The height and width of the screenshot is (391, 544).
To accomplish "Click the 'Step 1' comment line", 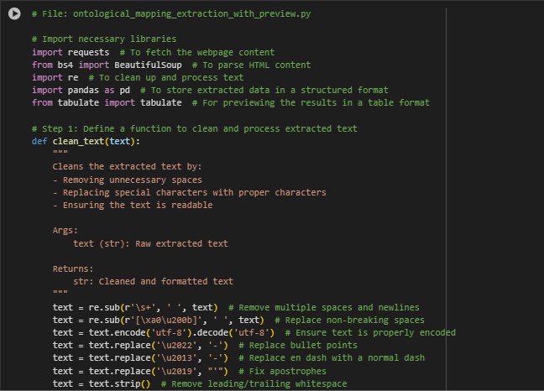I will [194, 129].
